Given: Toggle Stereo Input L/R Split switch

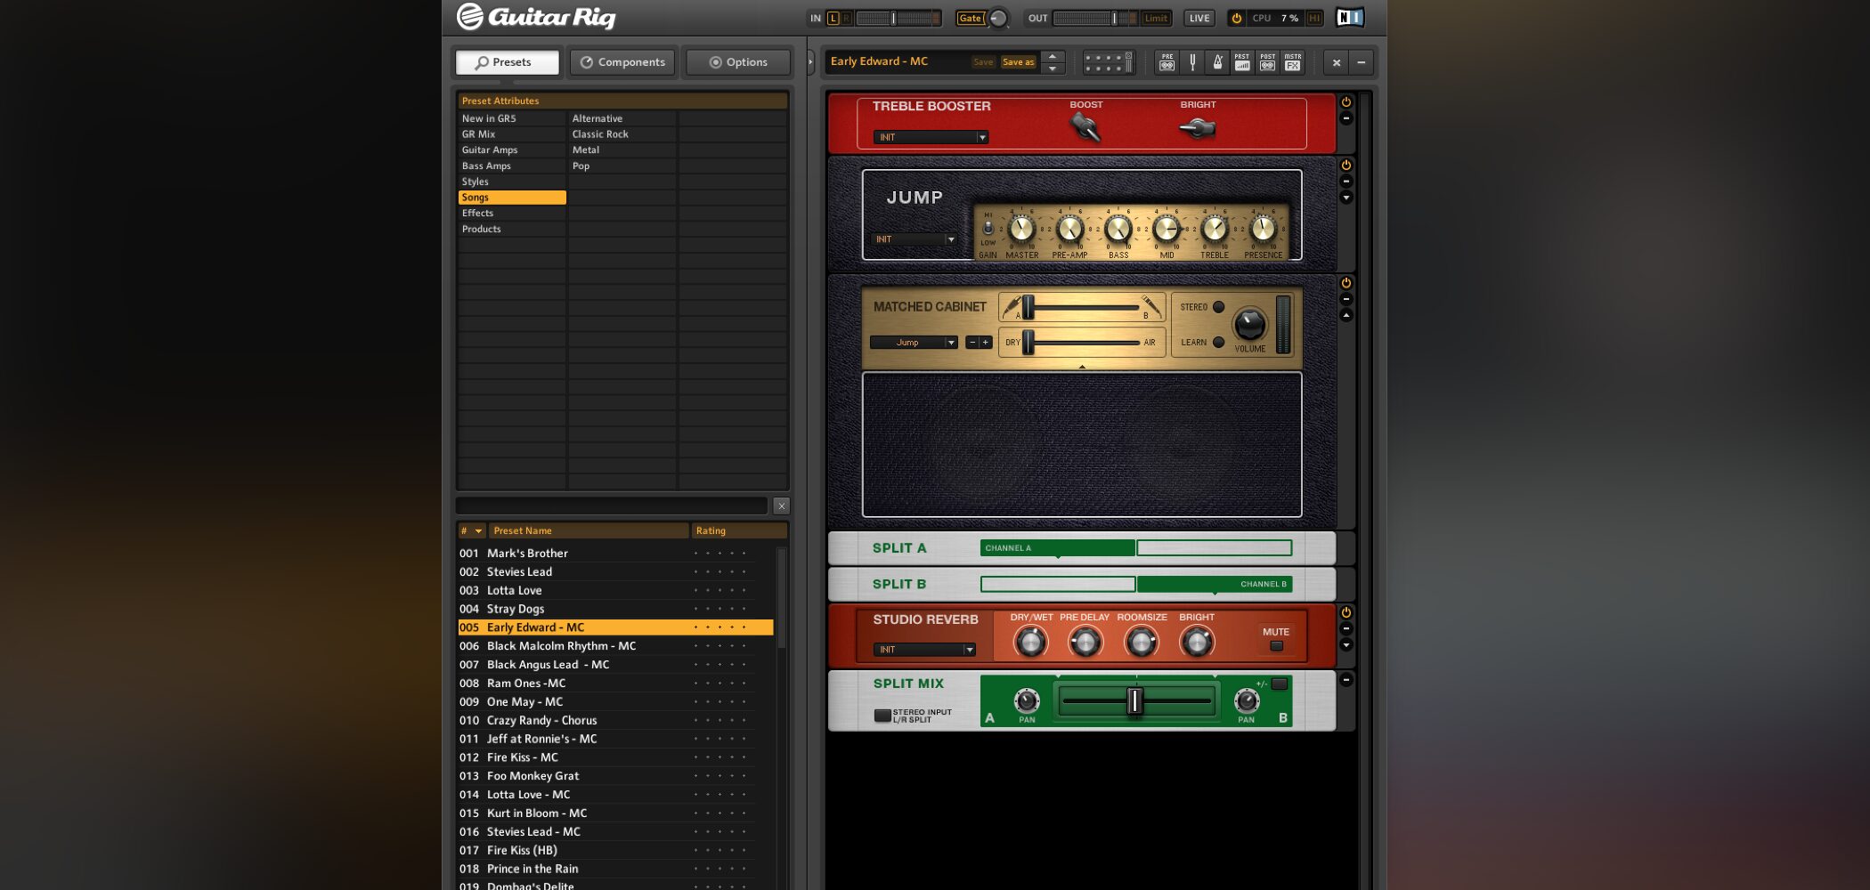Looking at the screenshot, I should tap(882, 716).
